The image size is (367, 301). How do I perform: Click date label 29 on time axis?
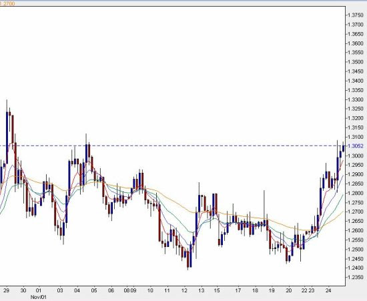[x=7, y=290]
